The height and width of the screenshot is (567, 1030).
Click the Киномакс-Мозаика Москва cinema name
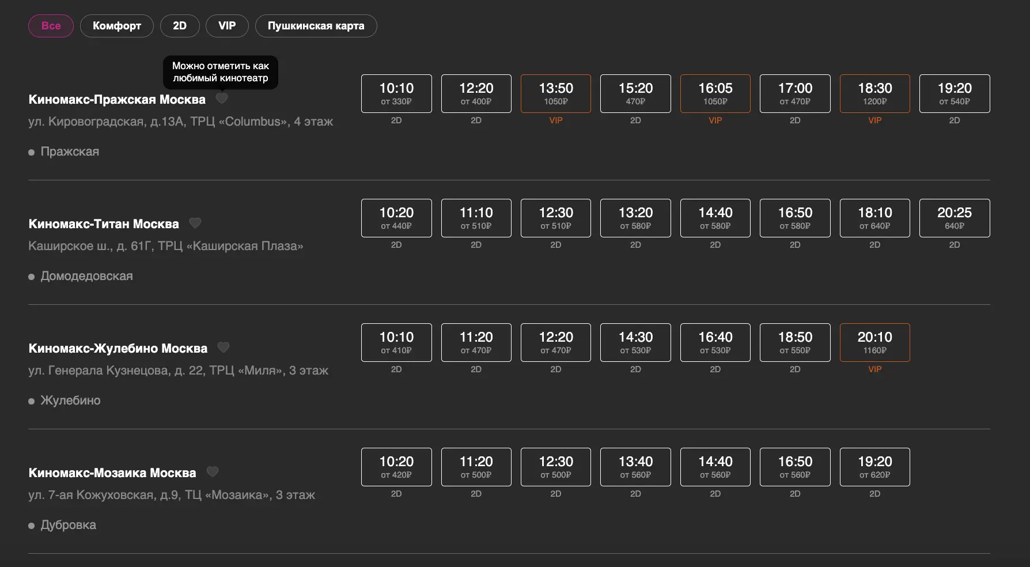click(x=112, y=473)
